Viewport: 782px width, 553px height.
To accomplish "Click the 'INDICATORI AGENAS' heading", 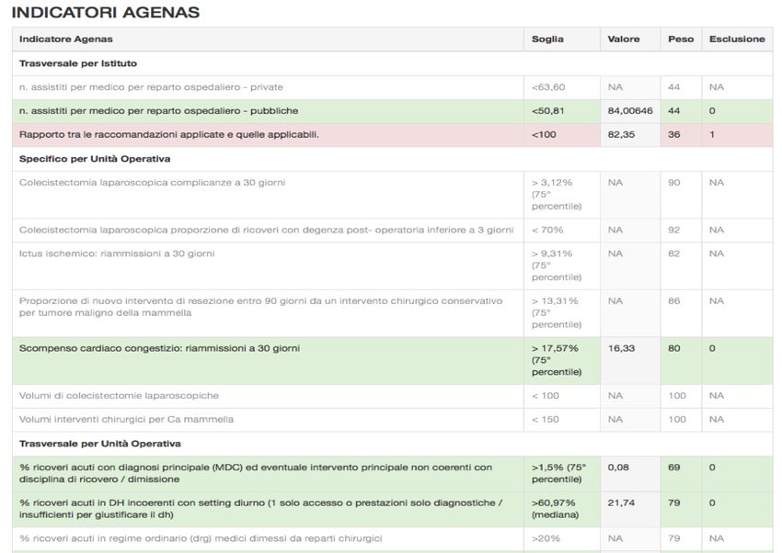I will 105,12.
